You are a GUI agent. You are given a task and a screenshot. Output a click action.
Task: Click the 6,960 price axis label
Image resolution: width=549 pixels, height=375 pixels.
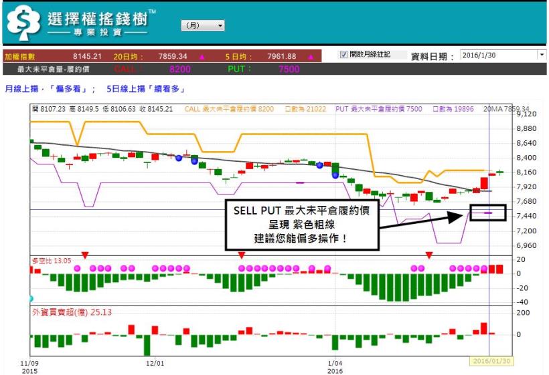pos(526,245)
